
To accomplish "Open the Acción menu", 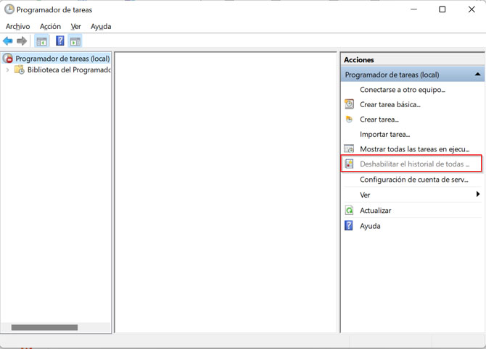I will click(x=50, y=26).
